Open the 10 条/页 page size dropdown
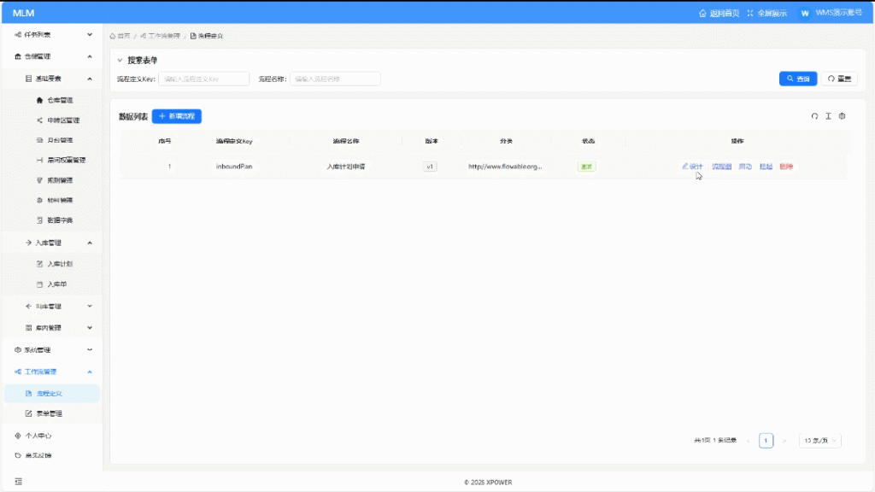Viewport: 875px width, 492px height. click(x=820, y=441)
